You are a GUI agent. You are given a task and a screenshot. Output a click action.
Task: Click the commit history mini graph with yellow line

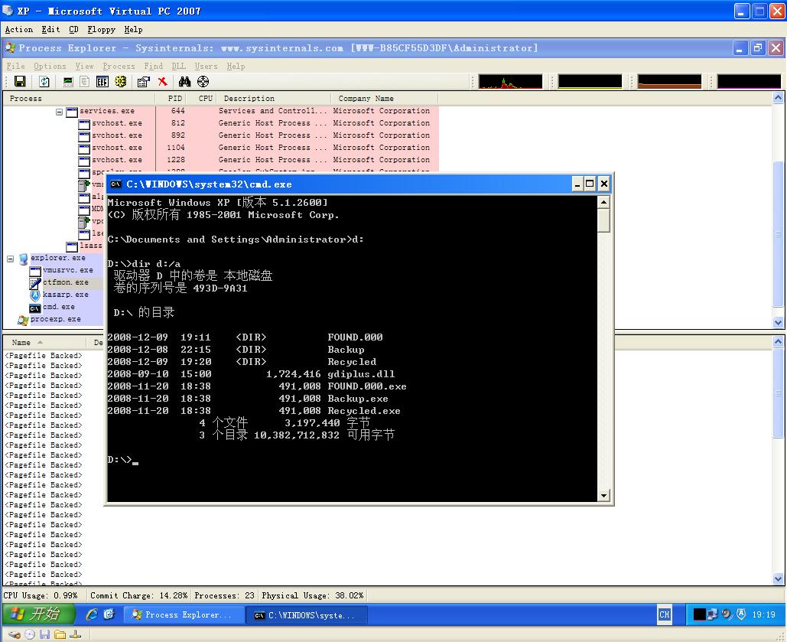pos(590,81)
